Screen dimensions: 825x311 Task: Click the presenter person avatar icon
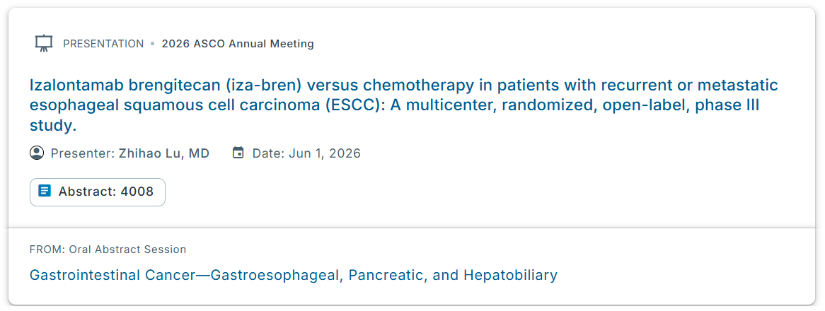[x=37, y=153]
